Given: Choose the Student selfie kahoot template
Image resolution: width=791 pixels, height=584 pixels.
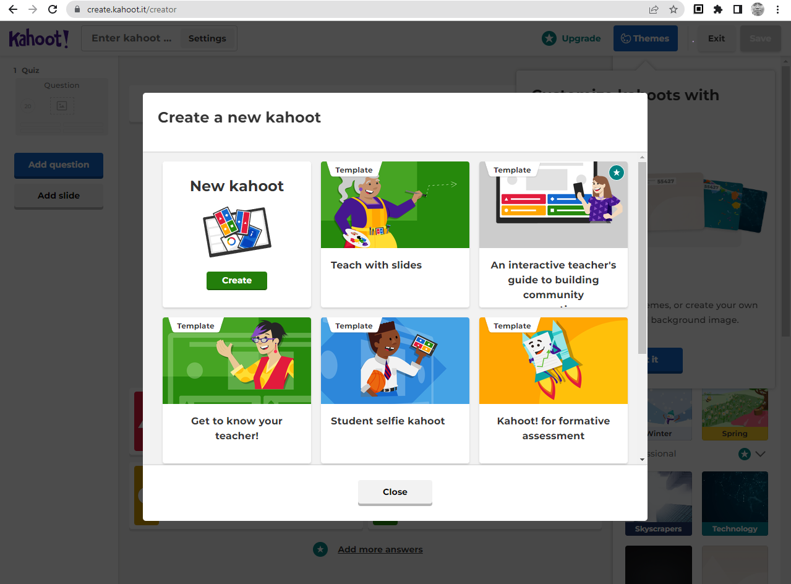Looking at the screenshot, I should click(395, 390).
